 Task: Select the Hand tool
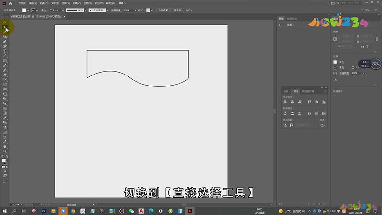click(x=5, y=147)
